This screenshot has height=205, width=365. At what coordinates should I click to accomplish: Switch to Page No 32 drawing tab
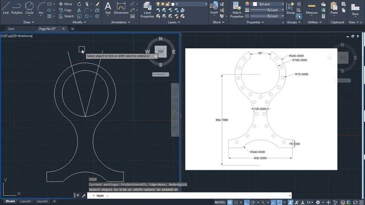click(47, 29)
